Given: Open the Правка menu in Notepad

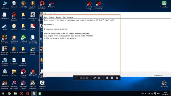Looking at the screenshot, I should 52,17.
